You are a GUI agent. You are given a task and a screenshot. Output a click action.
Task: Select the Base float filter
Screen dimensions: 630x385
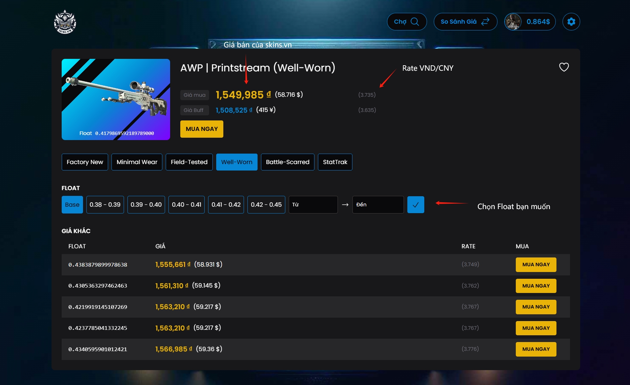[x=72, y=205]
